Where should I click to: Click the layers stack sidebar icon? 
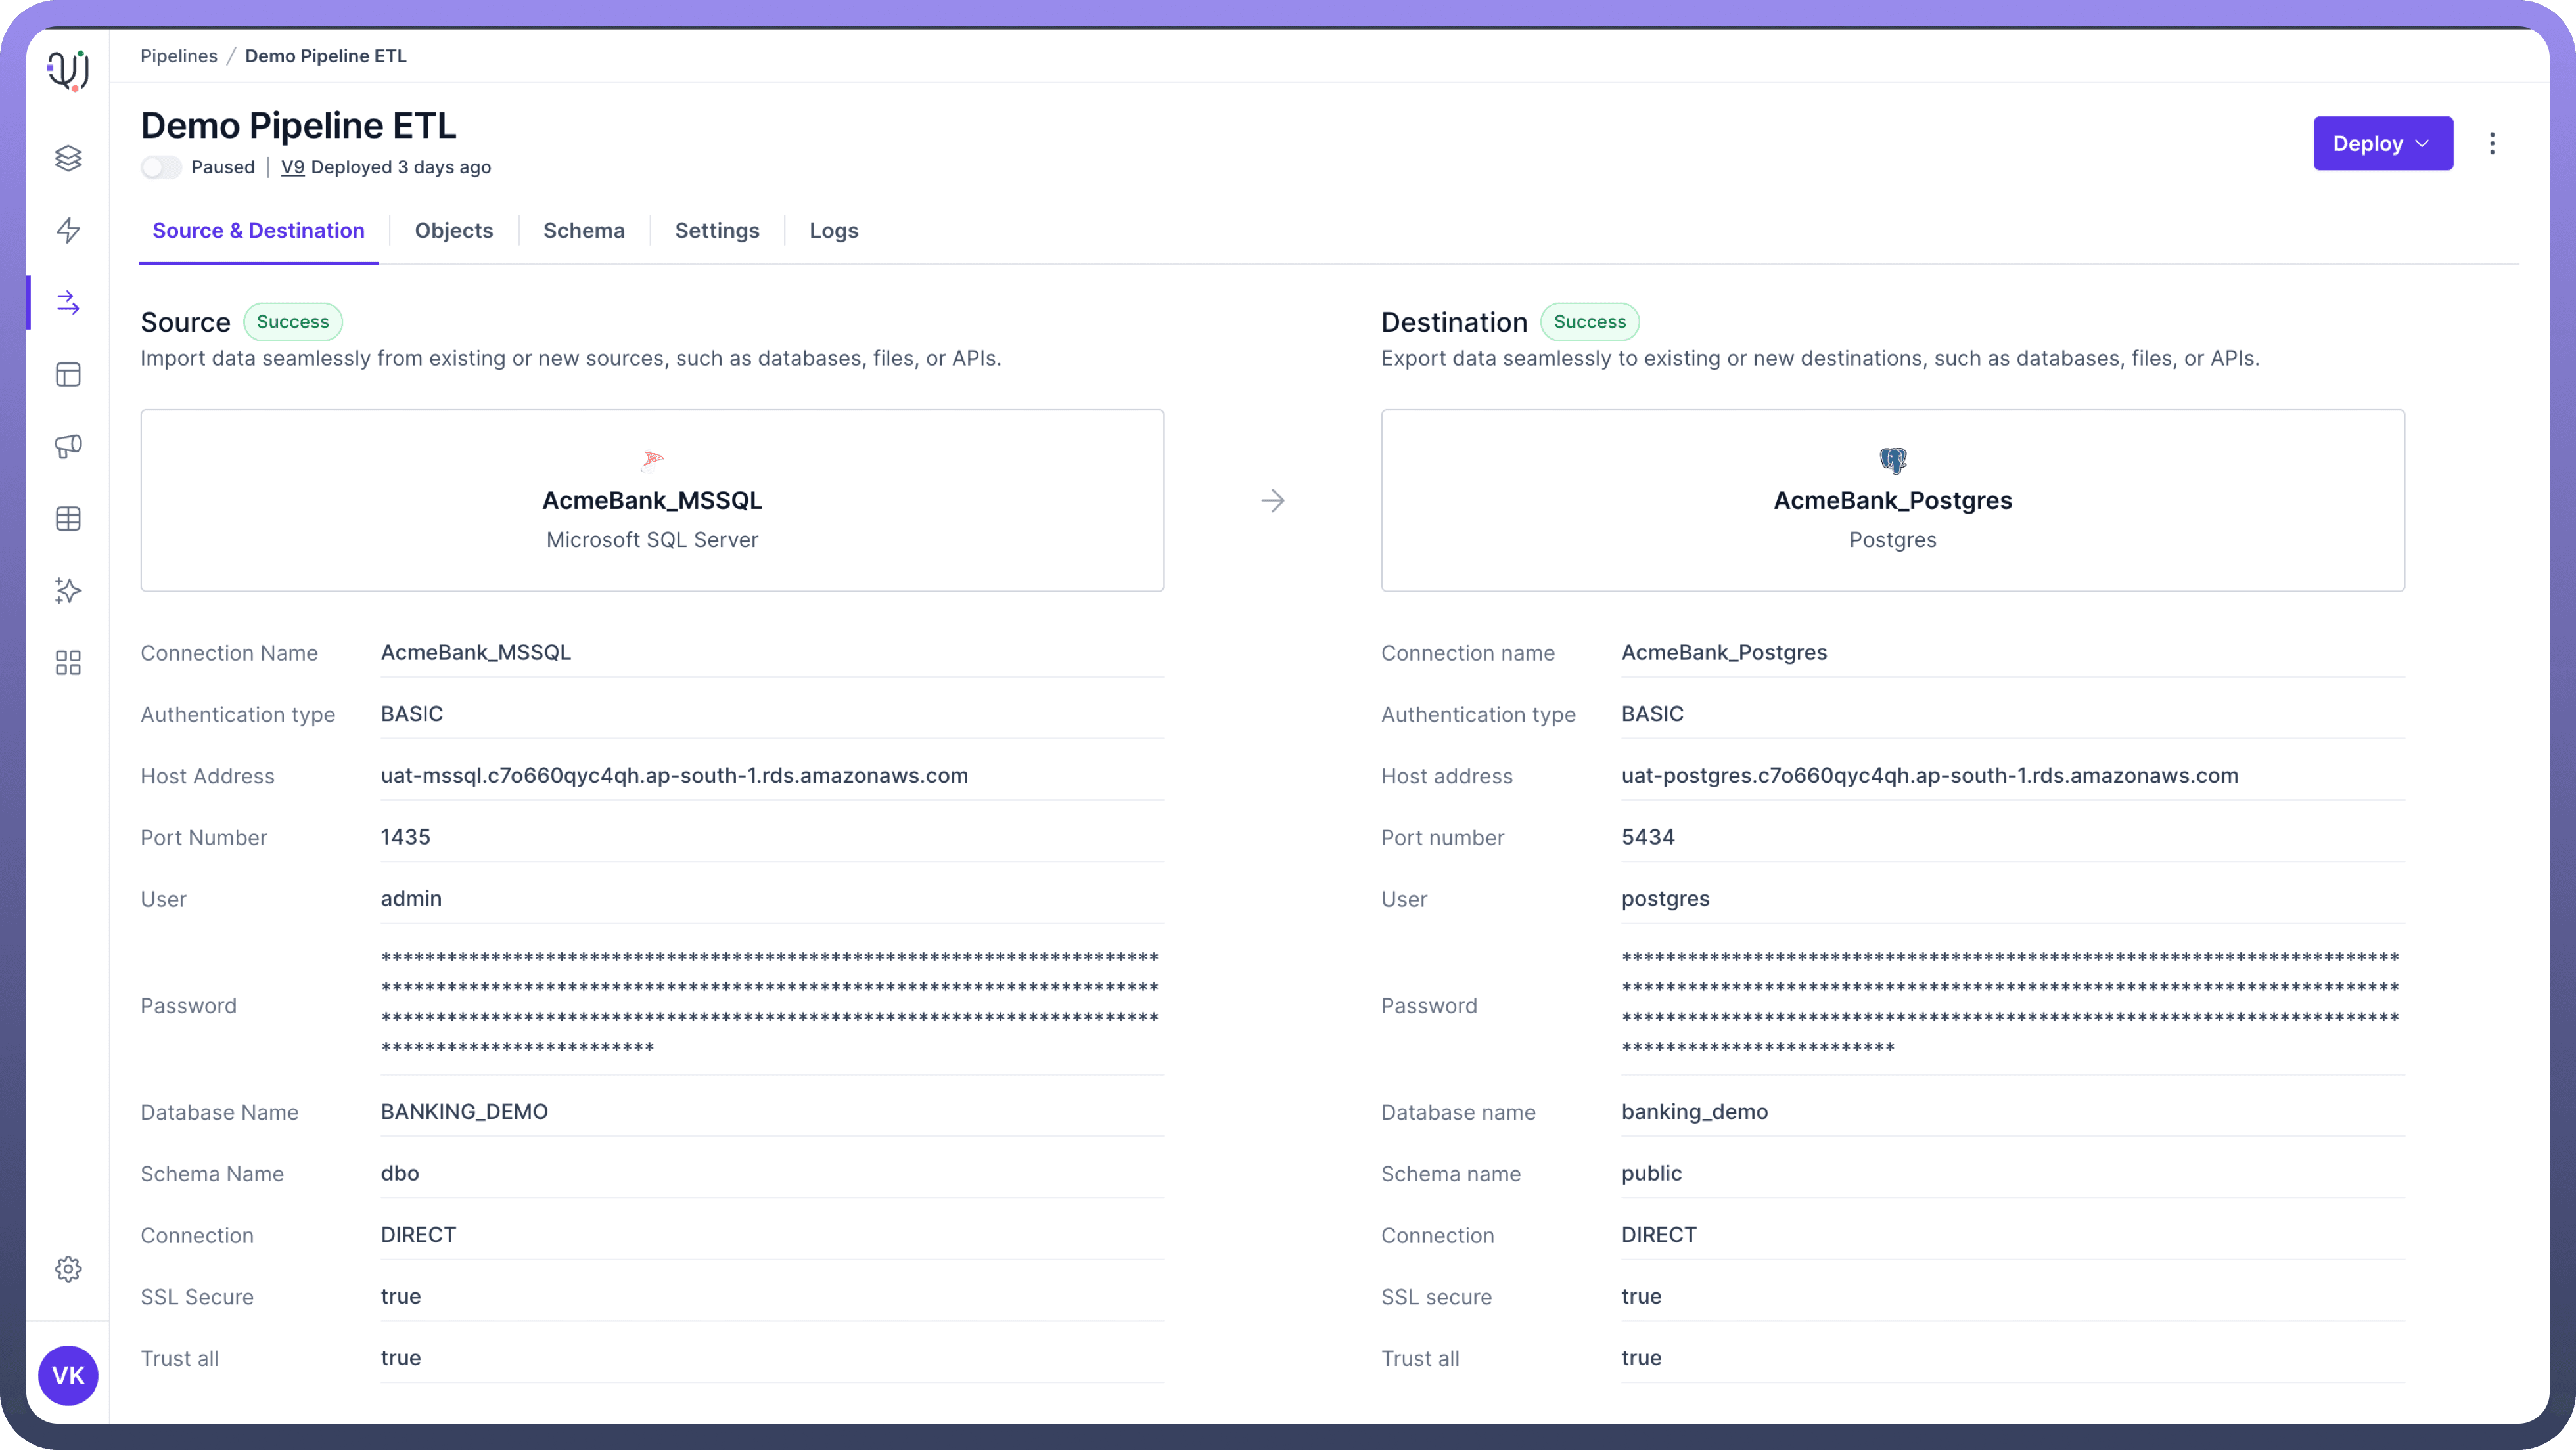[68, 158]
